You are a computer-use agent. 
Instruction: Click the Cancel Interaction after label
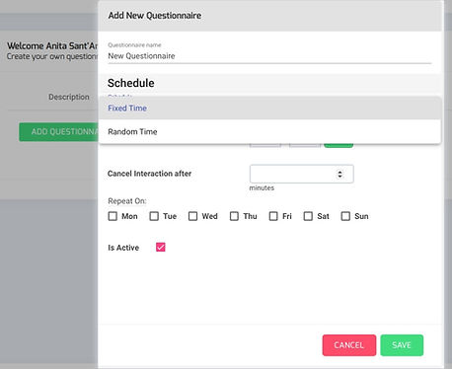point(149,174)
